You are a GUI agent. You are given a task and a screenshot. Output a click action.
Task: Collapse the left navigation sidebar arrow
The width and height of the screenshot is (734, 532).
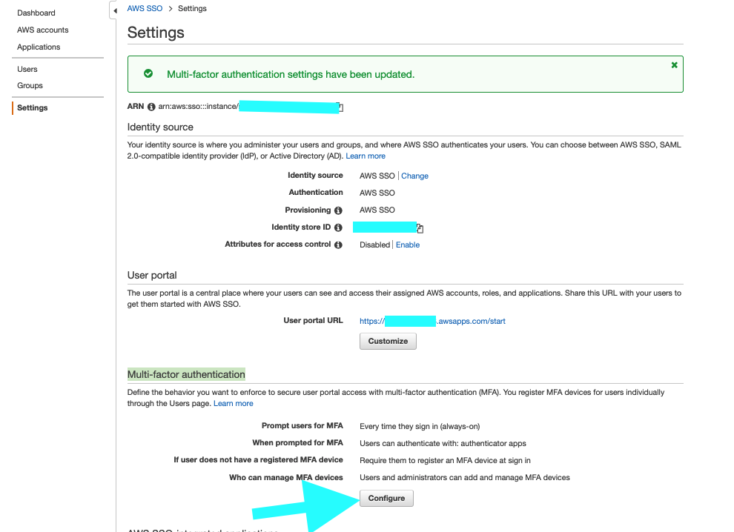coord(115,10)
